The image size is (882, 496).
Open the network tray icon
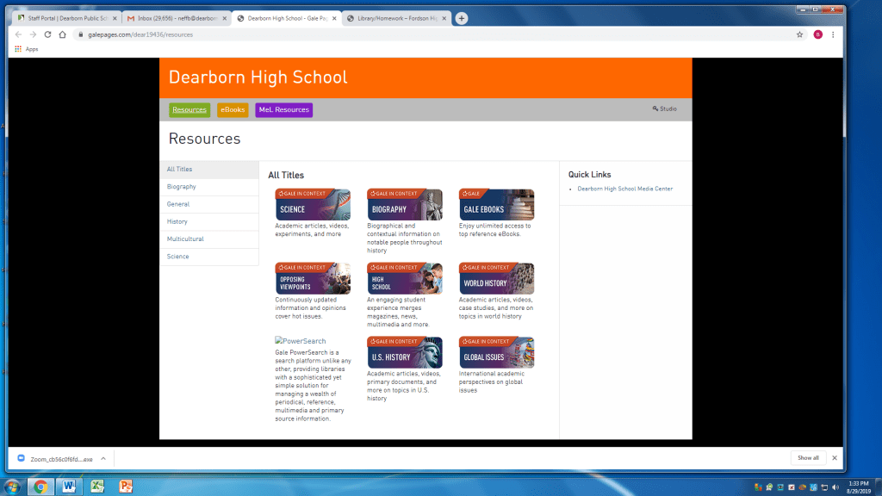(x=824, y=487)
